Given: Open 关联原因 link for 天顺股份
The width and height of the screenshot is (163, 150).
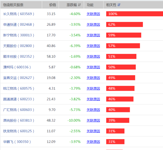Looking at the screenshot, I should [93, 46].
